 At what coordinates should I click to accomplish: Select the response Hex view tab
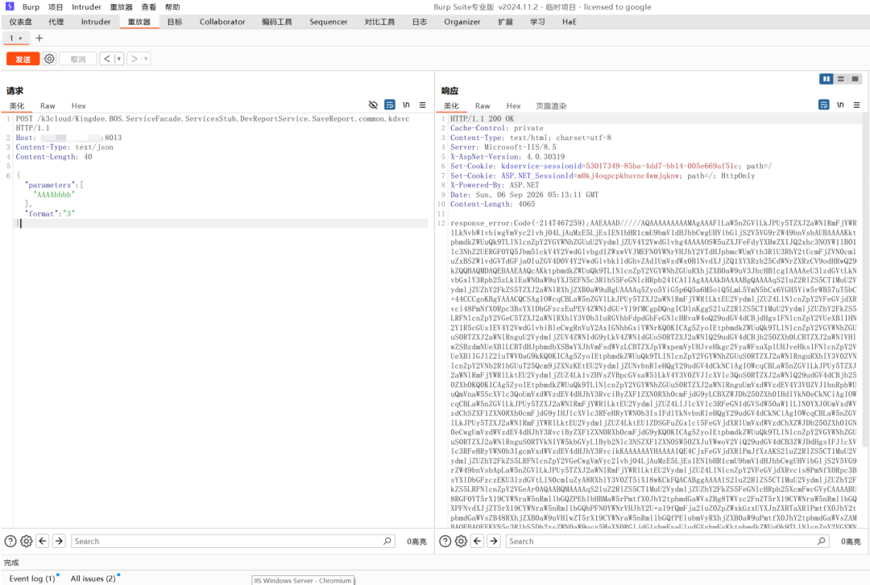(513, 106)
